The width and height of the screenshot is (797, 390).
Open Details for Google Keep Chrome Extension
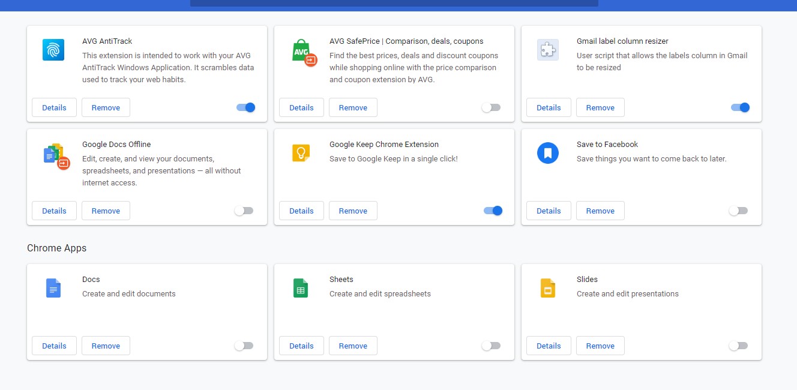tap(301, 211)
